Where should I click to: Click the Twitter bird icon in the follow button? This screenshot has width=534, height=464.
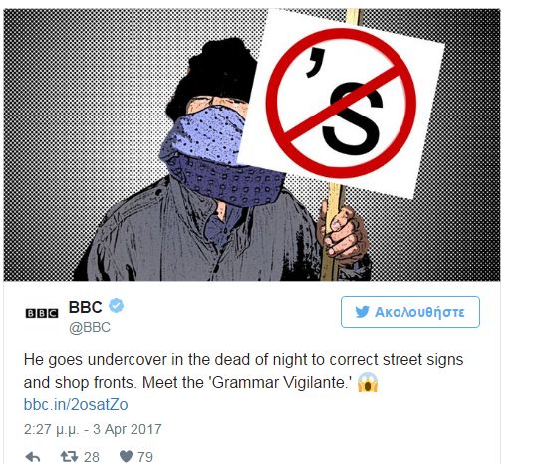pos(362,311)
